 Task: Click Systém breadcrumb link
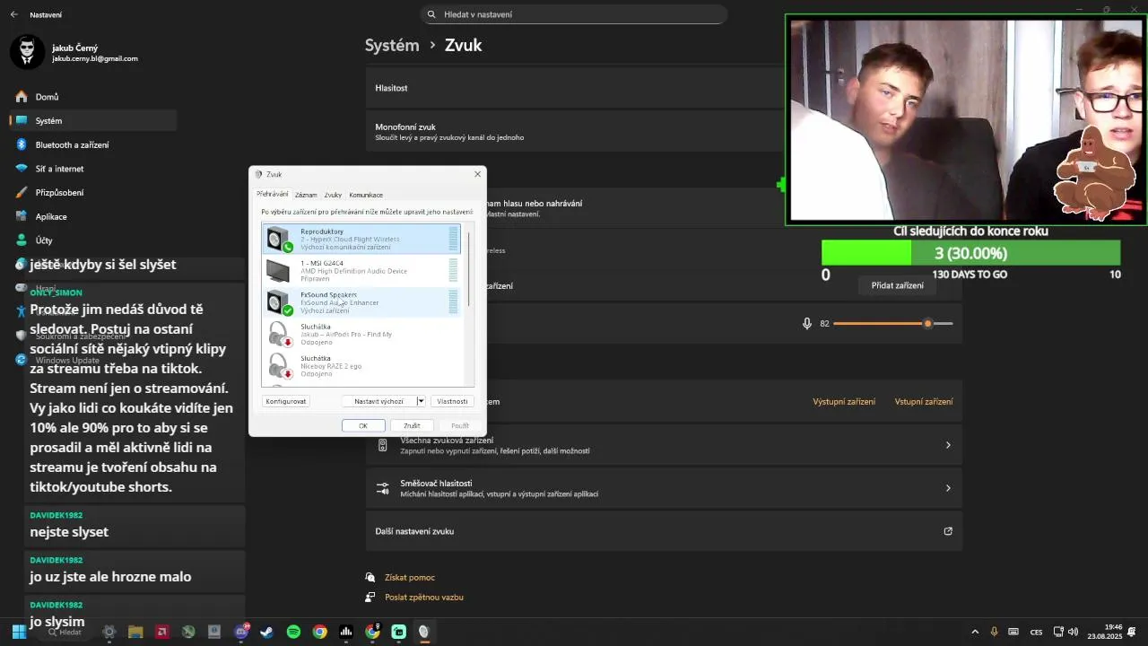392,45
